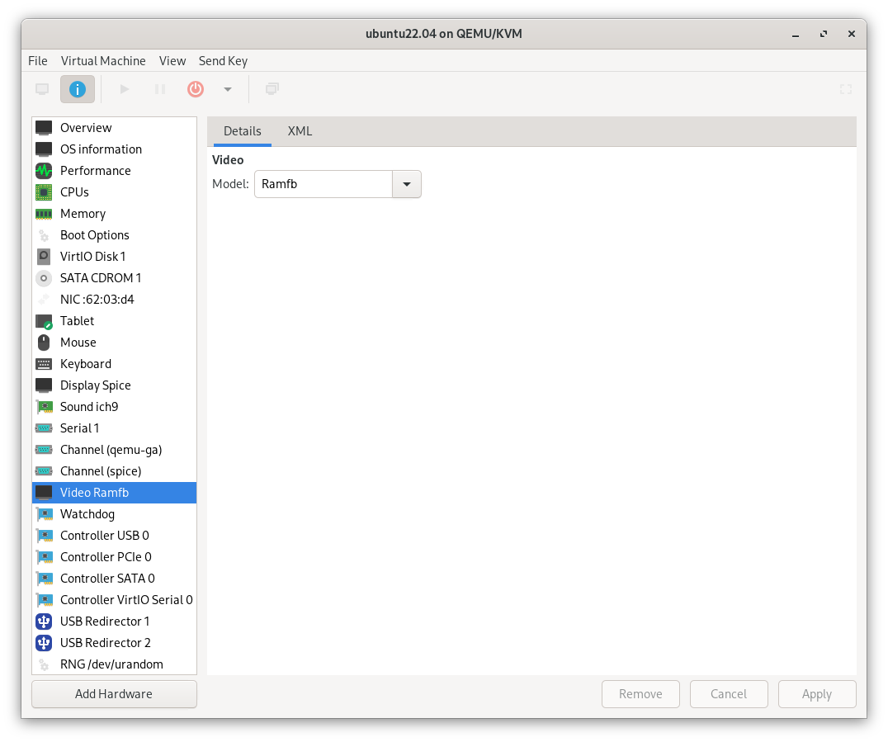The height and width of the screenshot is (742, 888).
Task: Power on the virtual machine
Action: pyautogui.click(x=125, y=89)
